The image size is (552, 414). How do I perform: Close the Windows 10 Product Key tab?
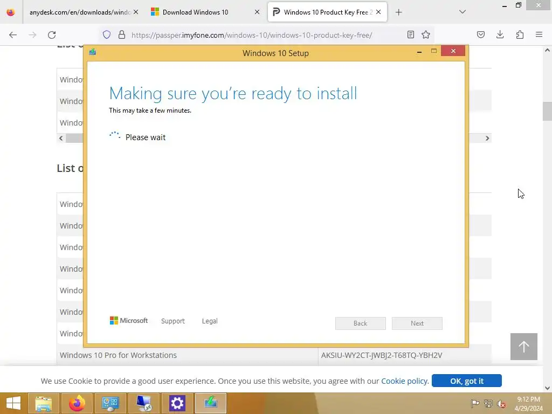click(x=378, y=12)
